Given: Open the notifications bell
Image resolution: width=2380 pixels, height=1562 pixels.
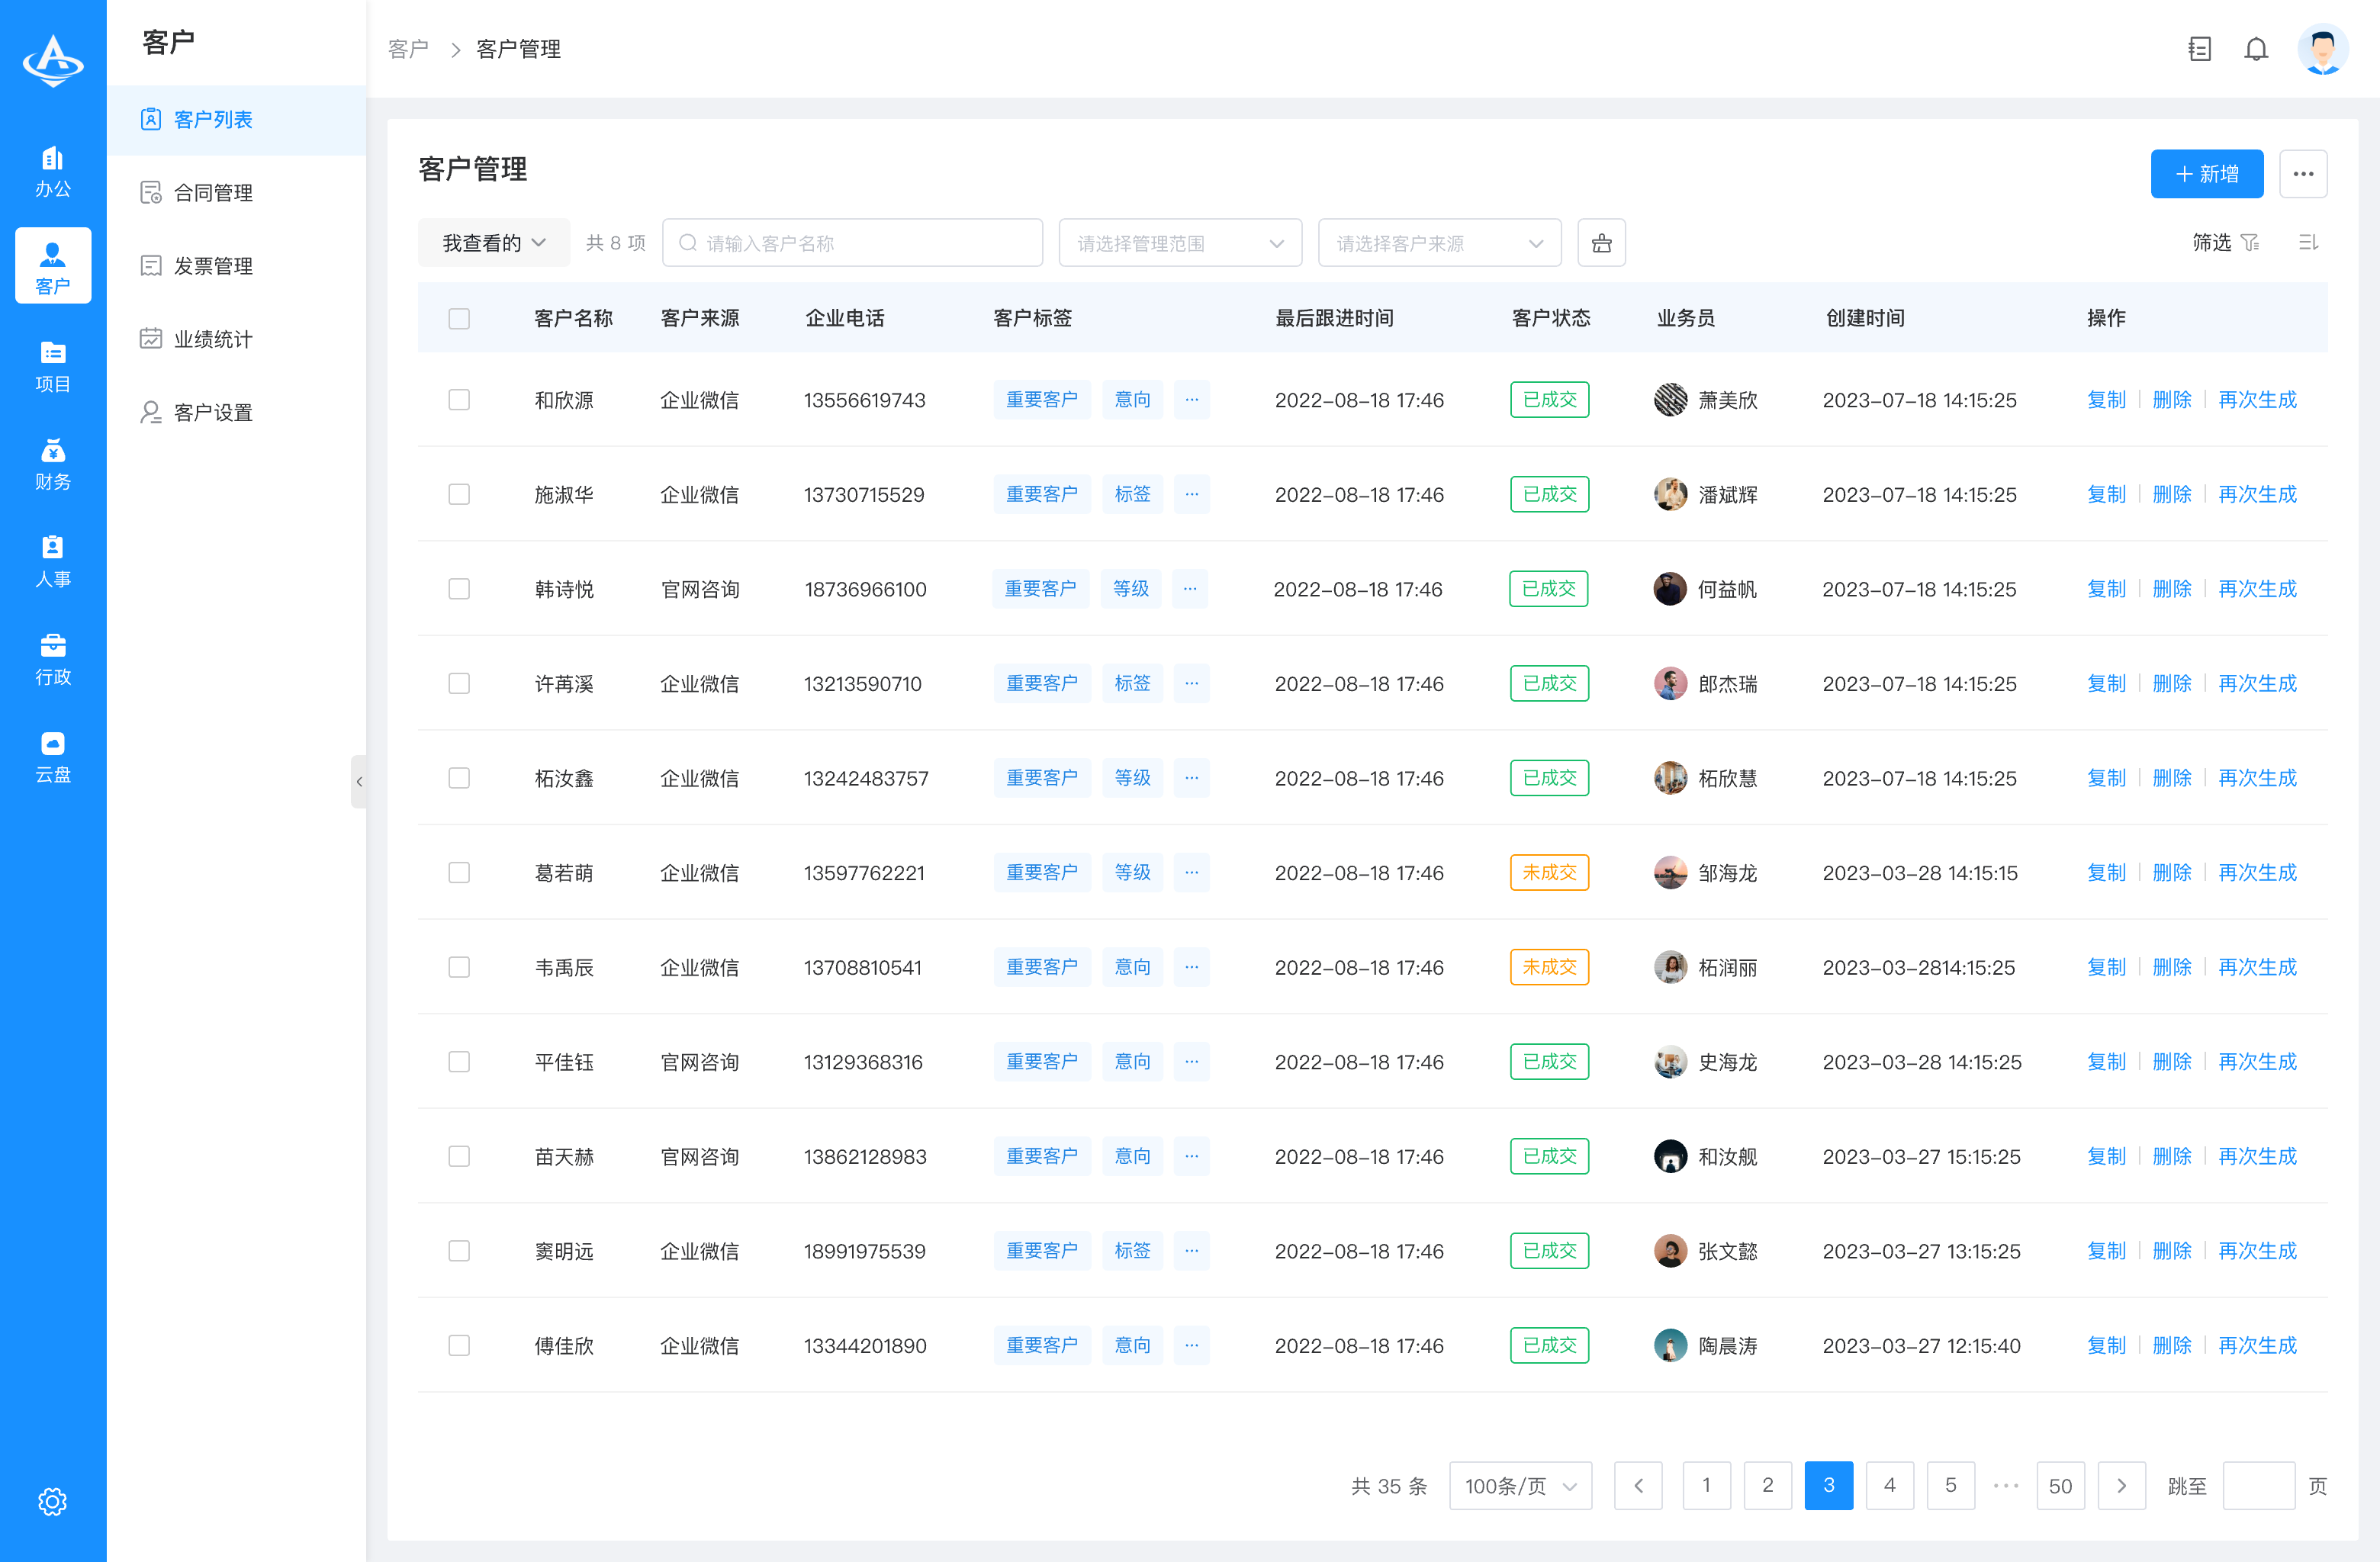Looking at the screenshot, I should [x=2256, y=48].
